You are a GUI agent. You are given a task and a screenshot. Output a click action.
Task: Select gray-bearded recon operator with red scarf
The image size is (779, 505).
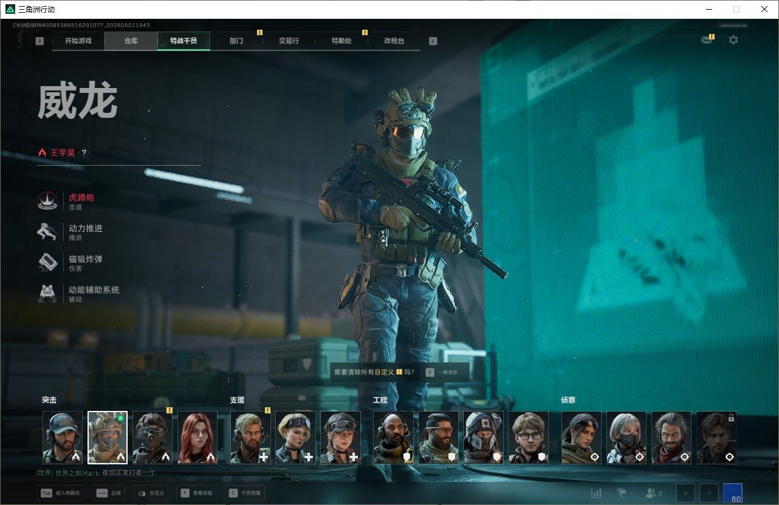(671, 438)
